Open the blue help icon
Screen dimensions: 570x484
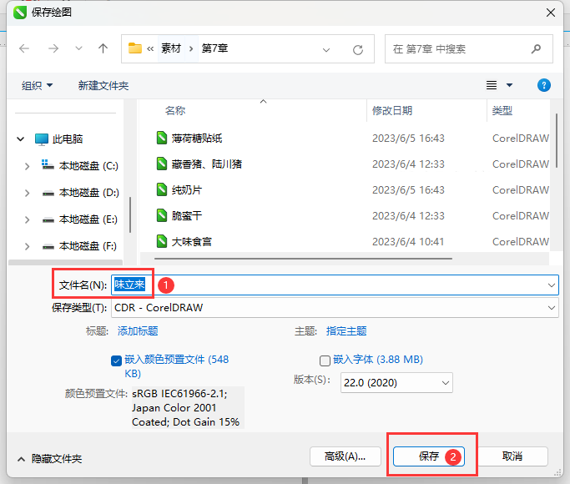click(544, 85)
